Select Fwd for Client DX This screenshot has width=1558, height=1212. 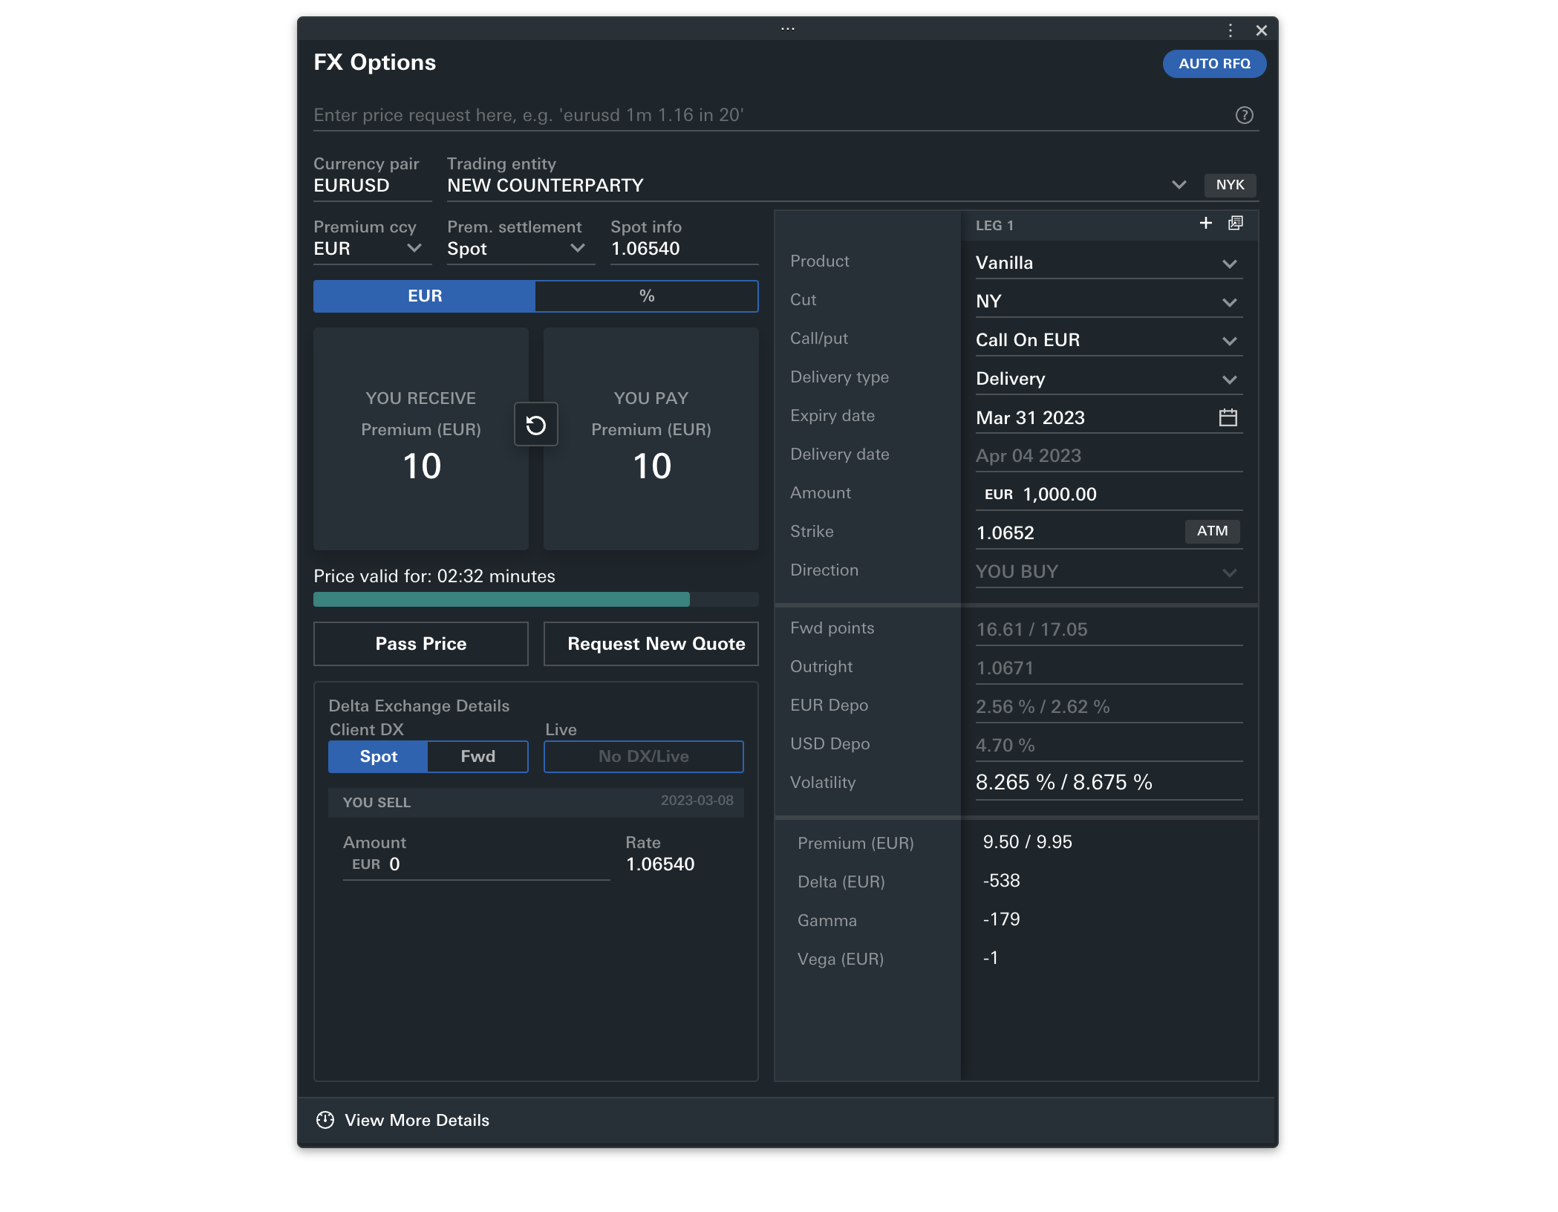477,756
